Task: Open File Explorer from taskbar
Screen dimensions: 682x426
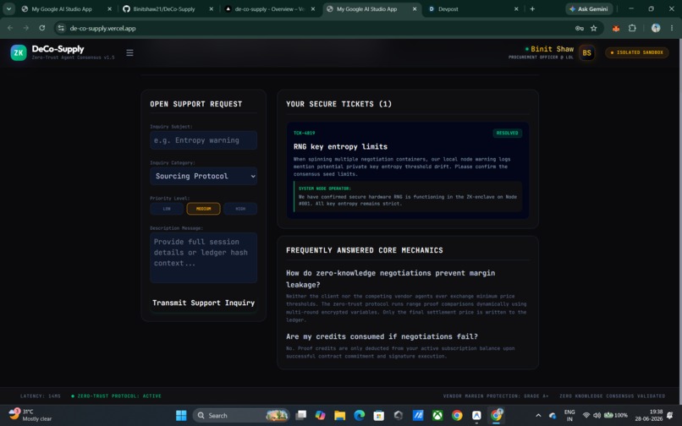Action: tap(339, 415)
